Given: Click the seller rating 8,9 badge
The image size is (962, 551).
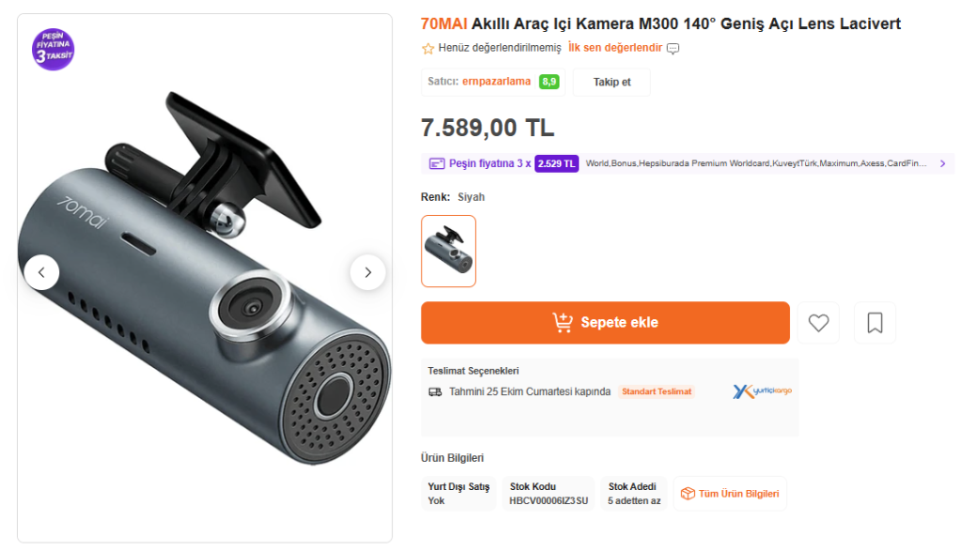Looking at the screenshot, I should tap(549, 82).
